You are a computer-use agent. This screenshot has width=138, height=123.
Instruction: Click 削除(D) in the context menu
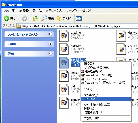tap(106, 108)
